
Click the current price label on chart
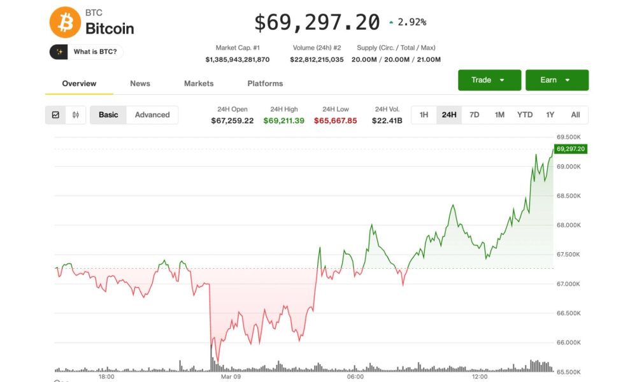click(572, 148)
